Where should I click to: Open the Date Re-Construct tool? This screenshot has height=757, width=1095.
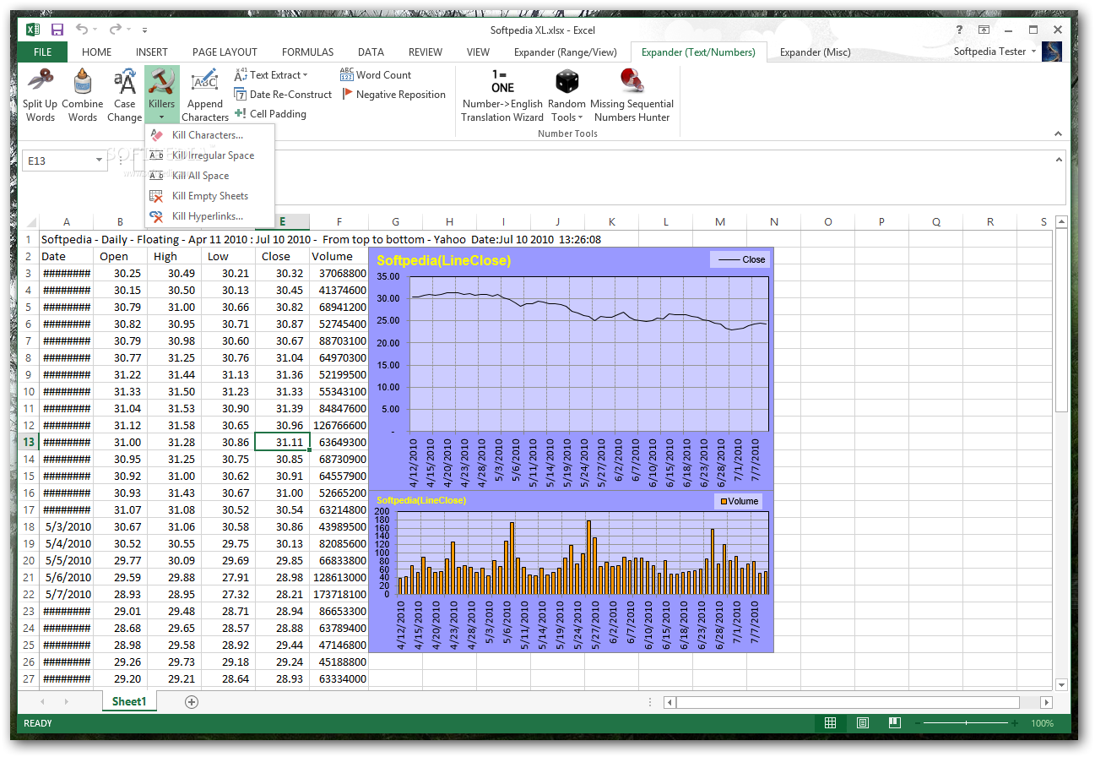click(x=283, y=95)
